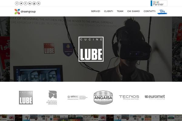Open the CONTATTI menu item
This screenshot has width=182, height=121.
(149, 11)
